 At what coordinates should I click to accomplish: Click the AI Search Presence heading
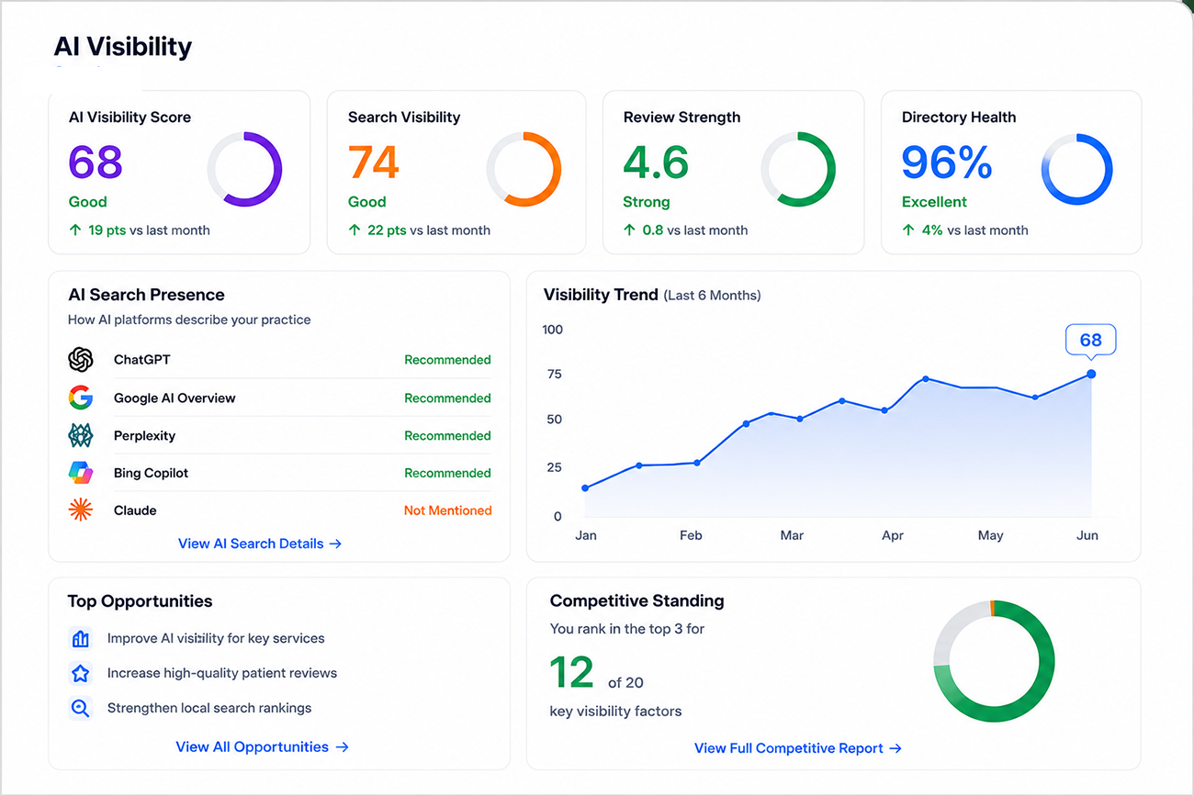click(x=146, y=295)
